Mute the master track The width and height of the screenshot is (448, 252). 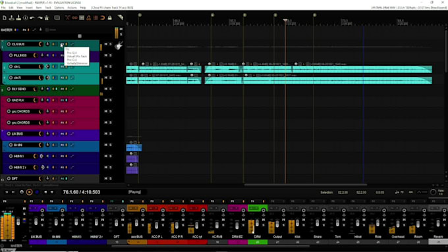click(121, 29)
